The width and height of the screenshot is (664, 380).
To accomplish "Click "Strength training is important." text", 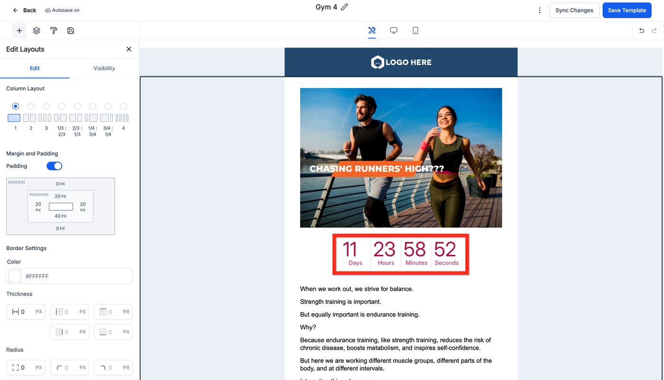I will click(341, 302).
